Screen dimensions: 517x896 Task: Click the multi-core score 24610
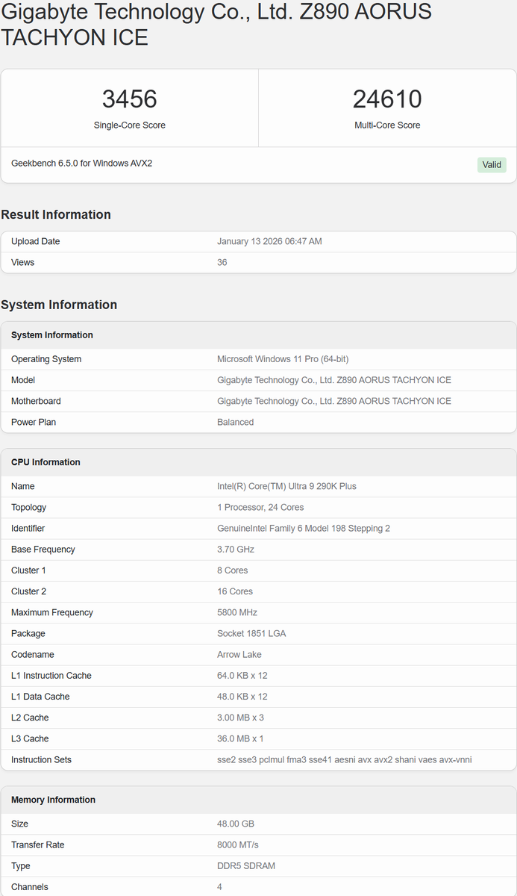(x=387, y=99)
